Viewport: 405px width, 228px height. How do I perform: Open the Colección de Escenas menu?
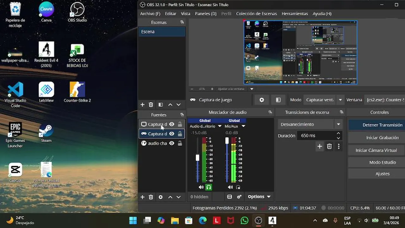click(256, 14)
